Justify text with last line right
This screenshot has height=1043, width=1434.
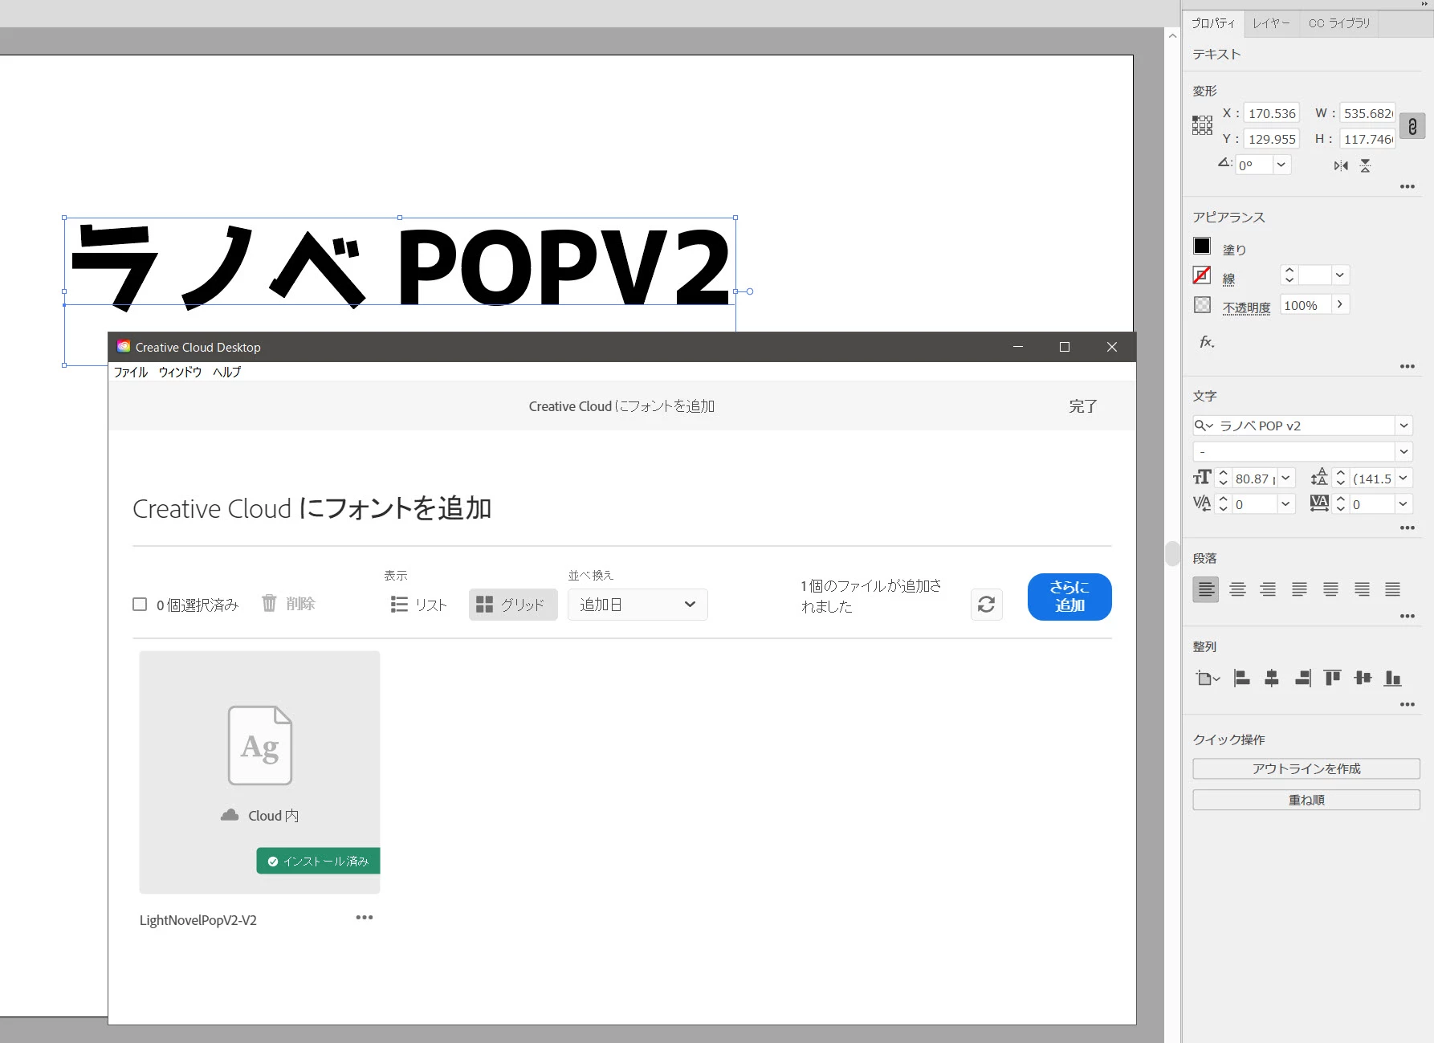[1362, 589]
